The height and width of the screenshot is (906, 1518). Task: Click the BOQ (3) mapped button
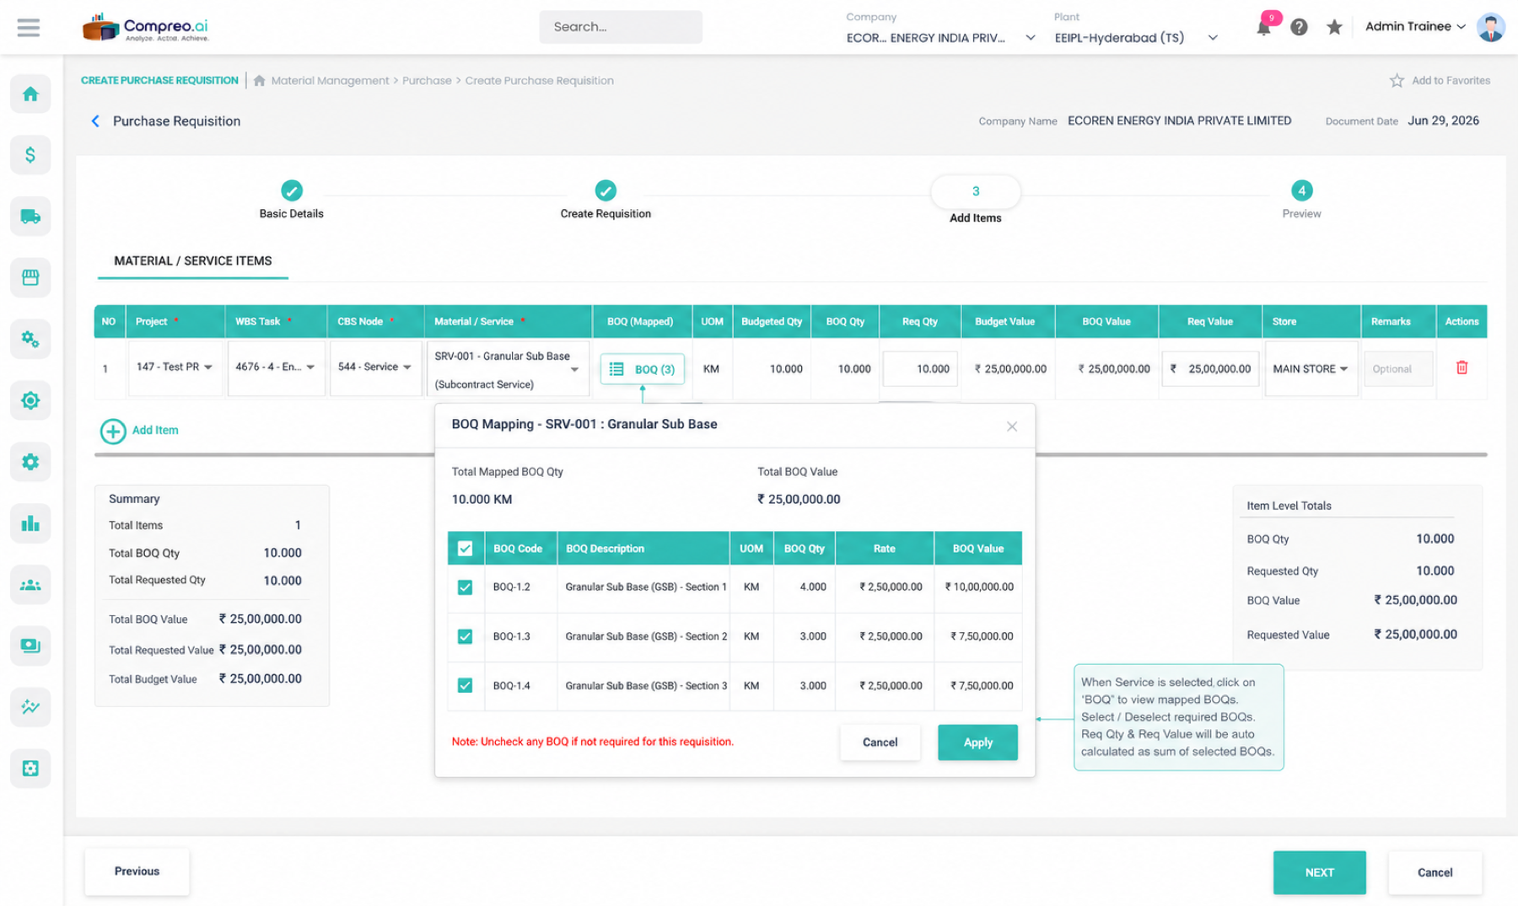643,369
